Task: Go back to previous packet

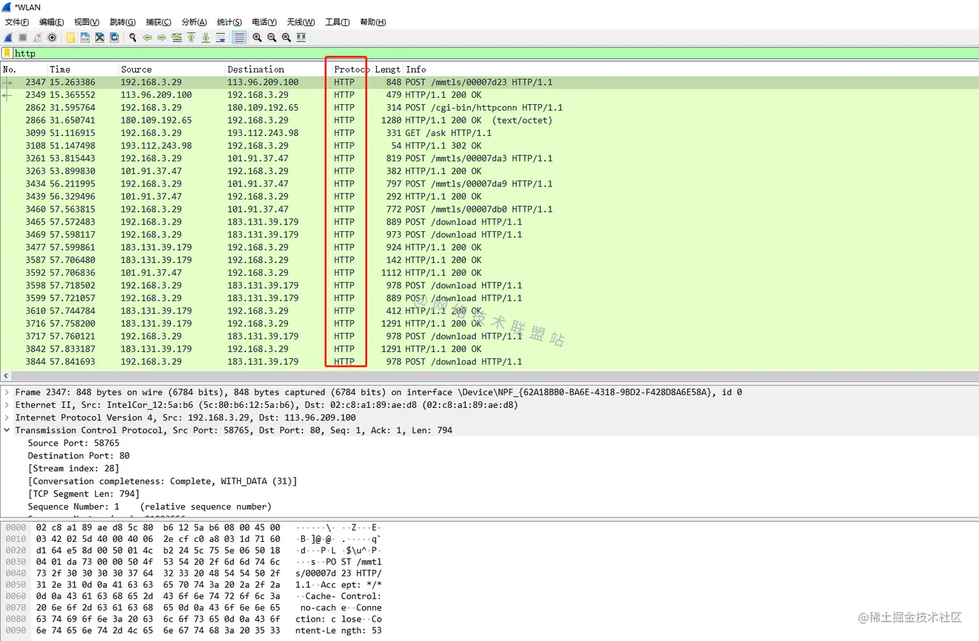Action: coord(148,38)
